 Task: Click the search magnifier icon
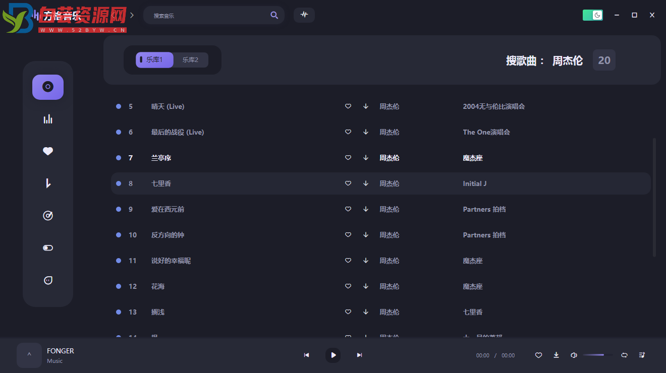(x=274, y=15)
